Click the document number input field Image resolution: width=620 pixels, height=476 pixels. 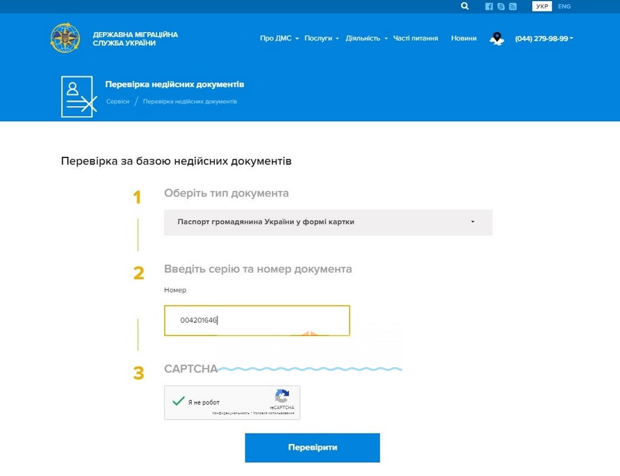coord(257,320)
